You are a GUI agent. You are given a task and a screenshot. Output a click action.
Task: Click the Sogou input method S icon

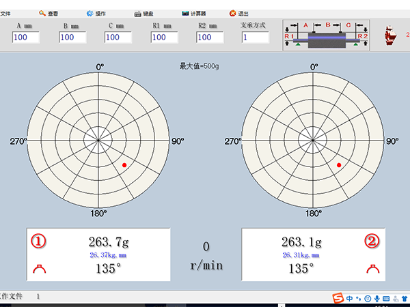point(337,298)
